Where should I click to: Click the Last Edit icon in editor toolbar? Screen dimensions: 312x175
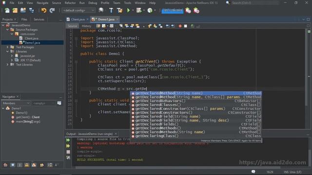[x=98, y=26]
